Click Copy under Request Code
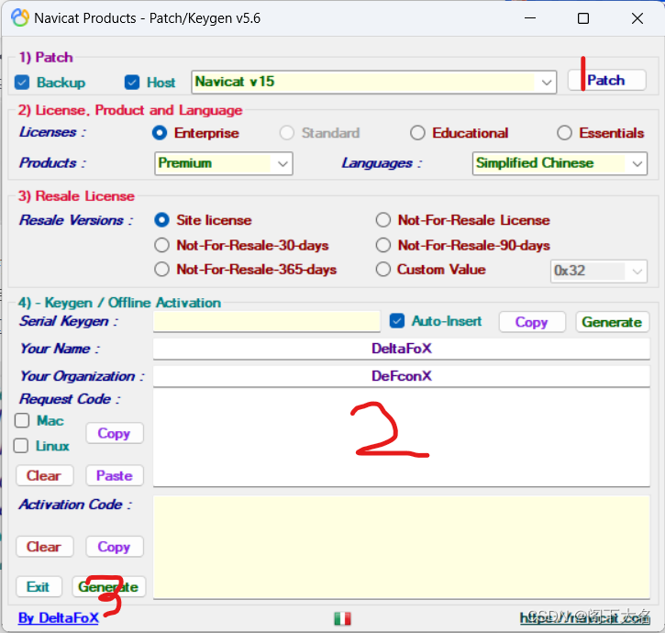Viewport: 665px width, 633px height. pos(115,433)
